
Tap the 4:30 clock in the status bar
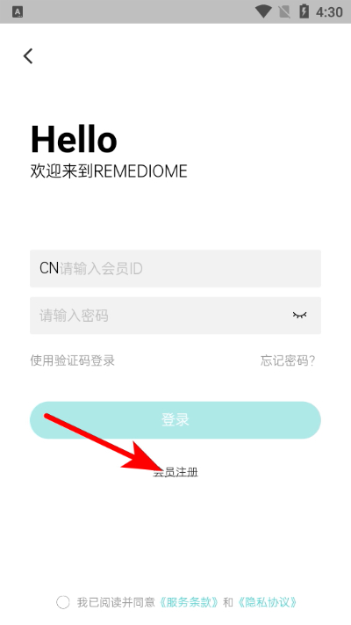tap(329, 12)
